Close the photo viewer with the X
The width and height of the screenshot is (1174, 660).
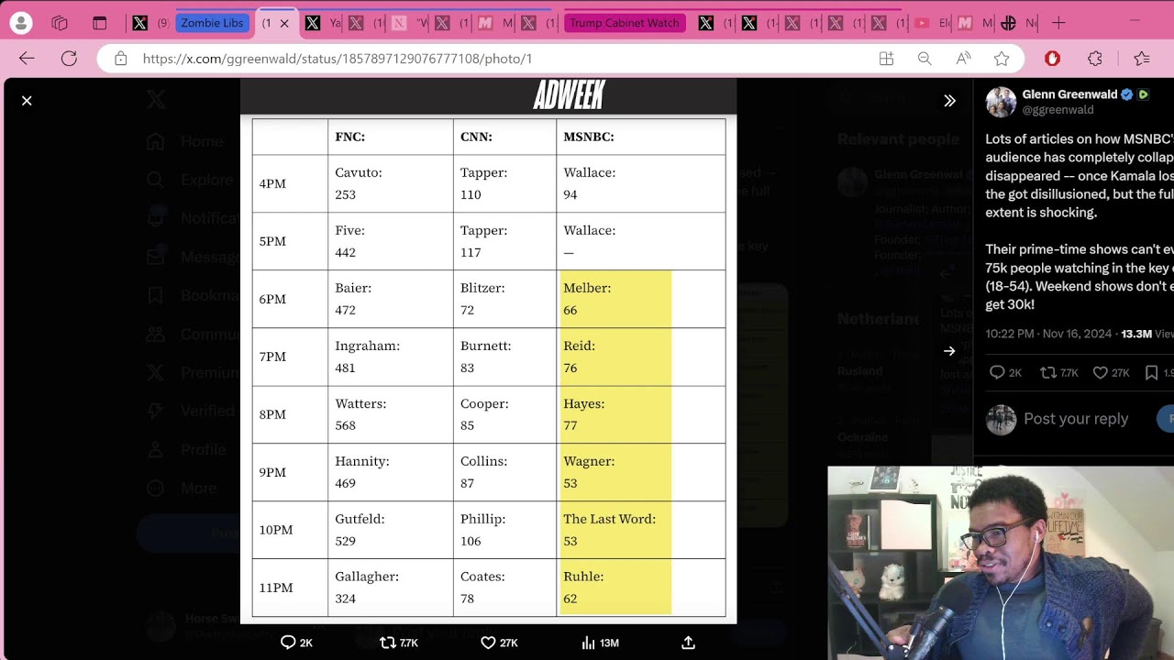(27, 101)
